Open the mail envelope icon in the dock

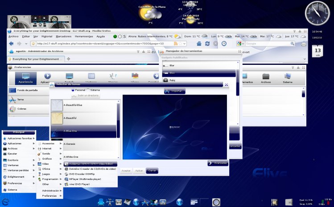coord(128,202)
